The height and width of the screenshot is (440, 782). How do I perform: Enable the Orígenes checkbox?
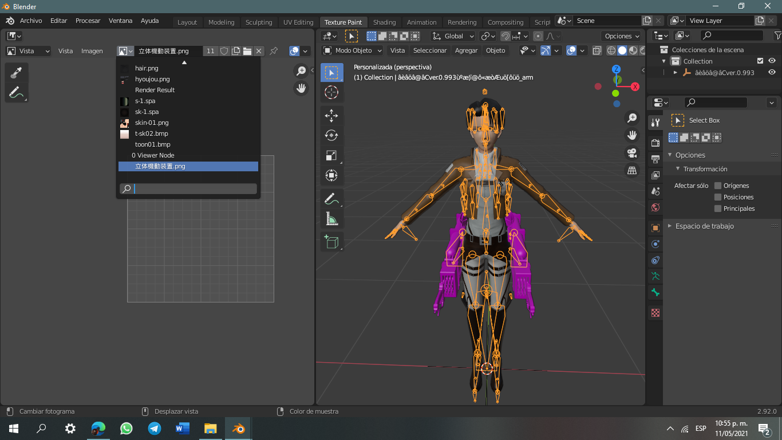point(718,186)
